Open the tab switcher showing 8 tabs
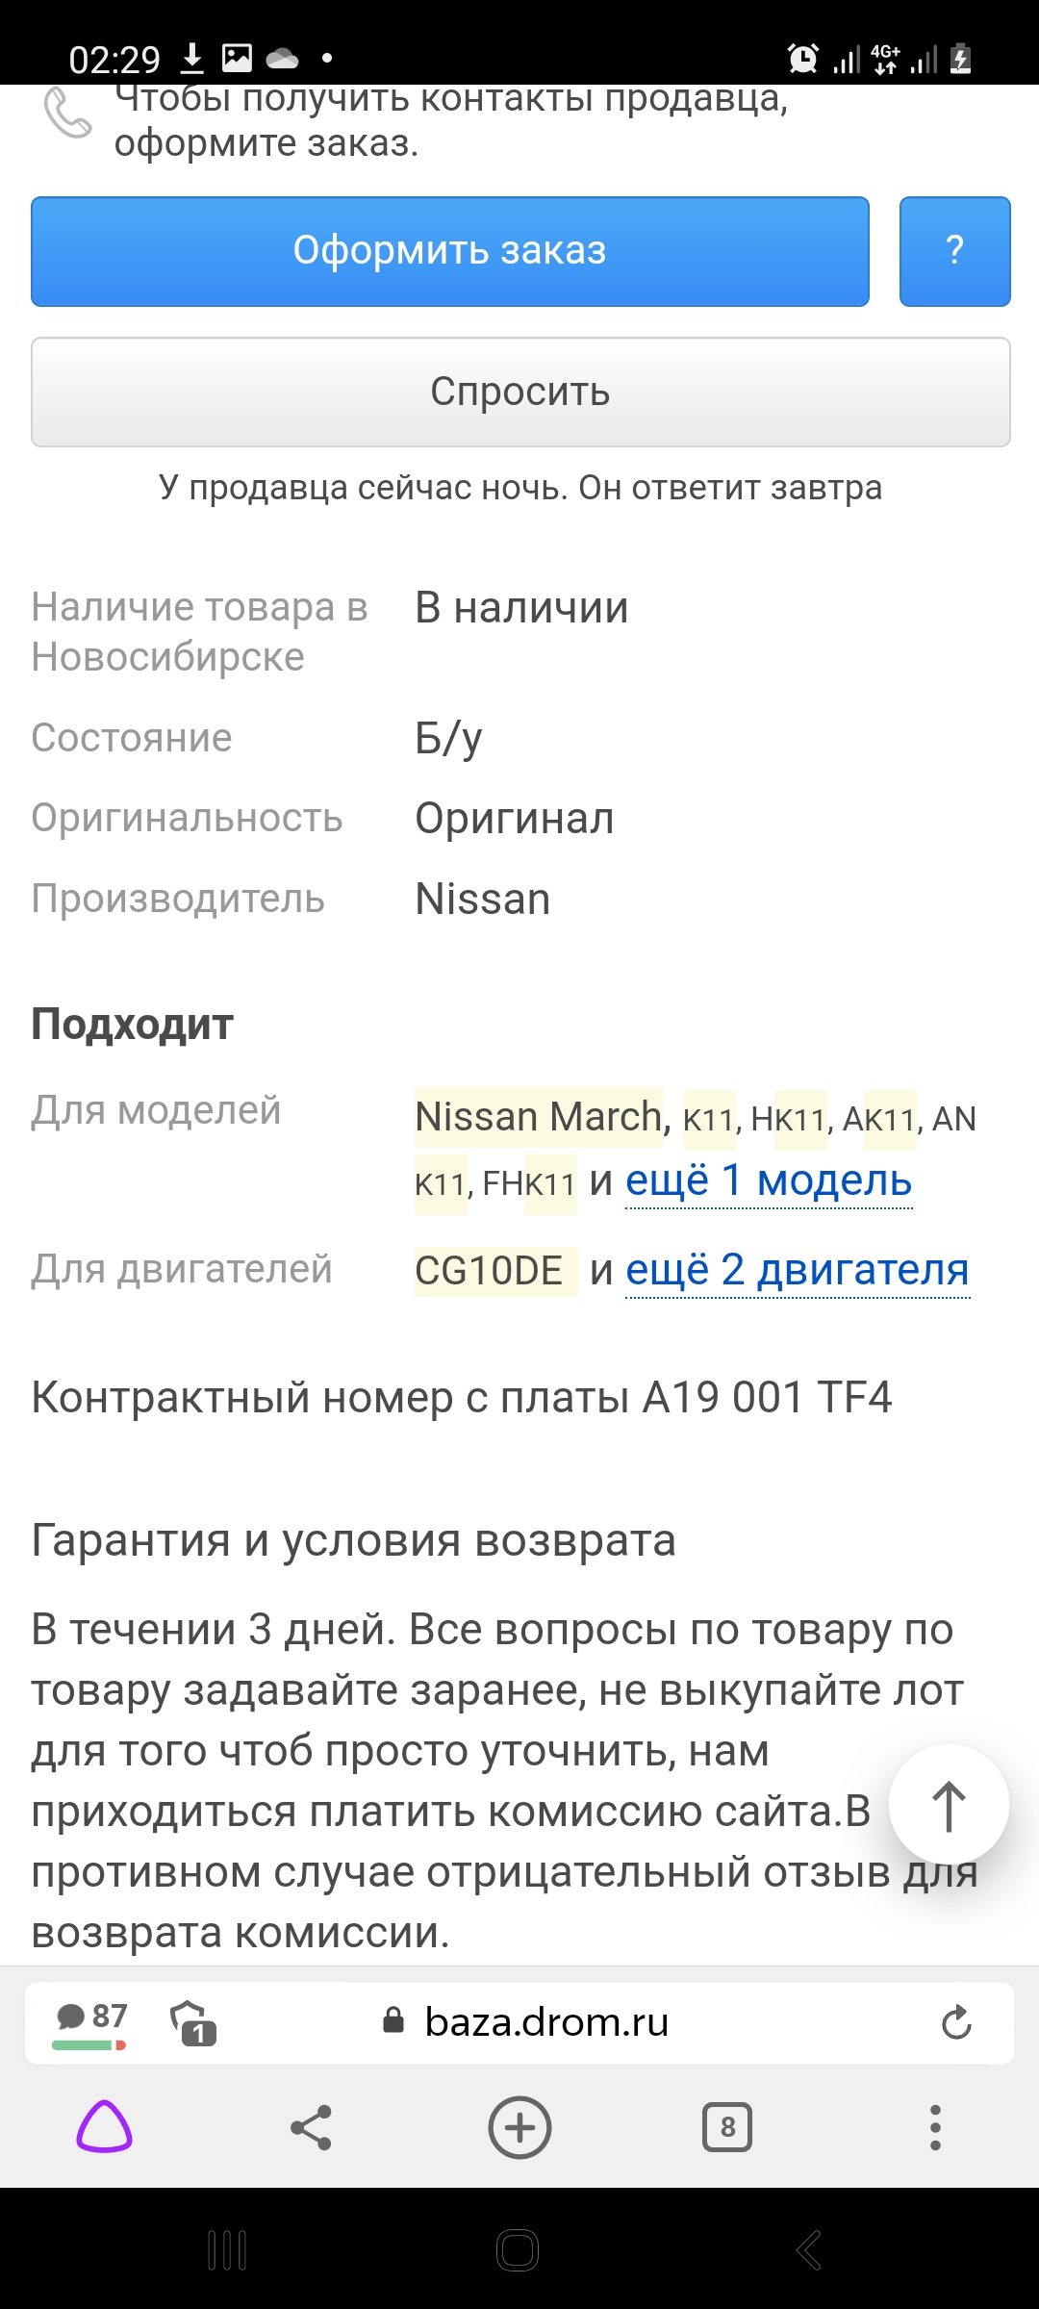This screenshot has width=1039, height=2309. 727,2127
